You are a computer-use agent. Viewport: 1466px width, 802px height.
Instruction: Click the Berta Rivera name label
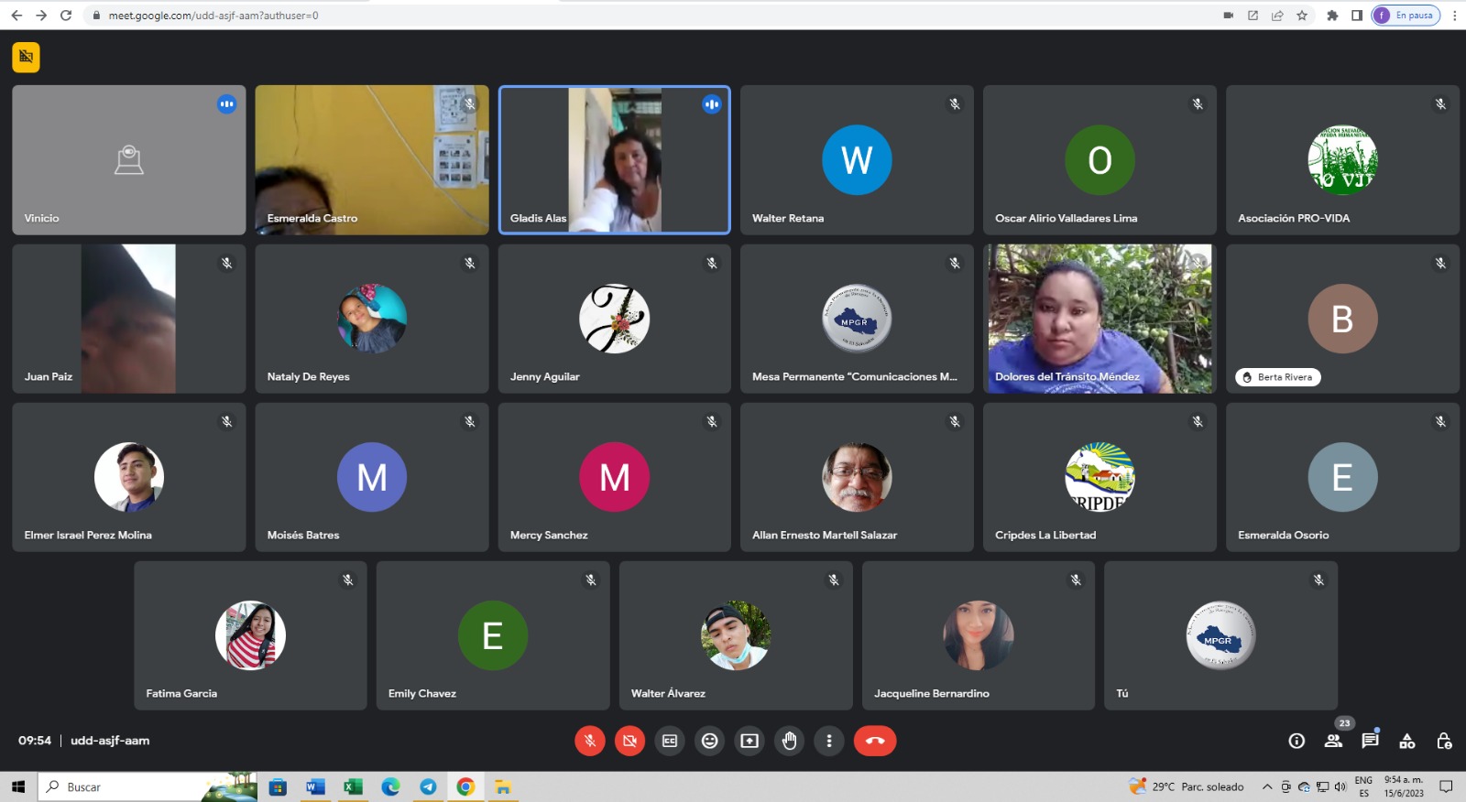click(1278, 377)
